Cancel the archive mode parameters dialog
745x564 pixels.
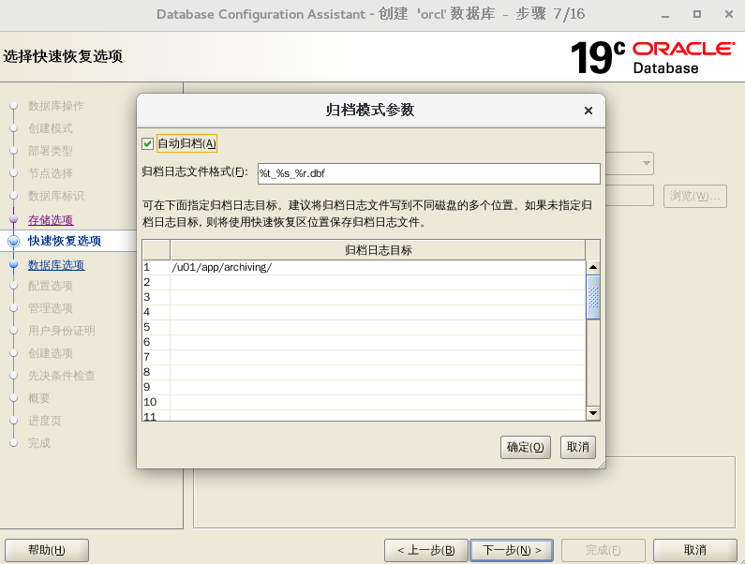[577, 447]
